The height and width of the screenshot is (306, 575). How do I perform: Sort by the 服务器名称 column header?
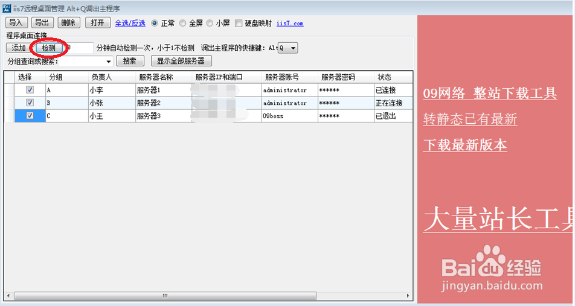(x=164, y=77)
